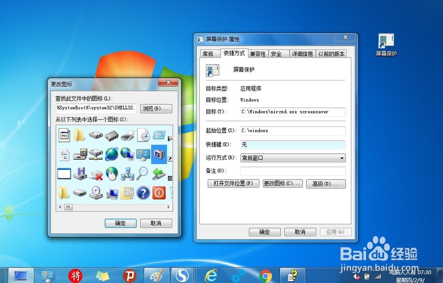Choose the CD drive icon
This screenshot has height=283, width=443.
(96, 193)
